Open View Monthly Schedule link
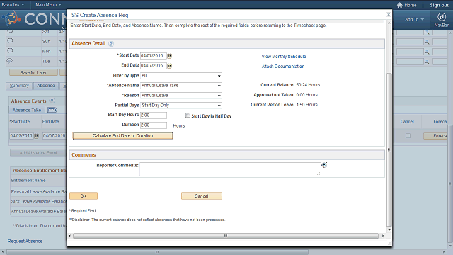 pyautogui.click(x=284, y=57)
